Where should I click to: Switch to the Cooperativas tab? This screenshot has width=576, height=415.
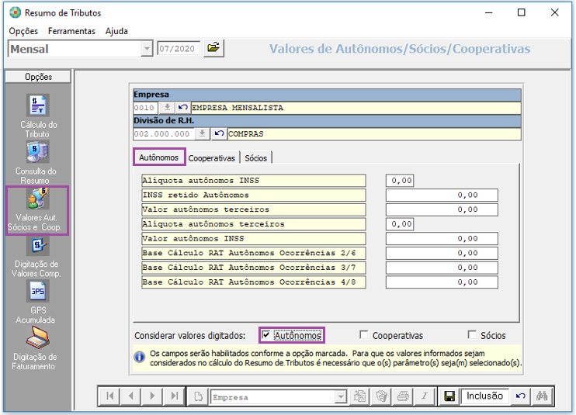(212, 158)
